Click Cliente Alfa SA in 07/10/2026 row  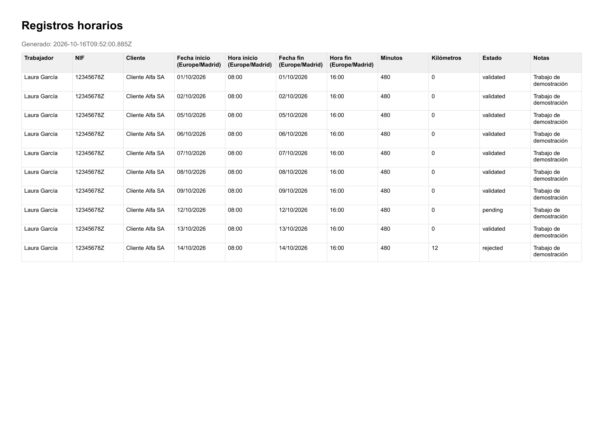(x=149, y=158)
